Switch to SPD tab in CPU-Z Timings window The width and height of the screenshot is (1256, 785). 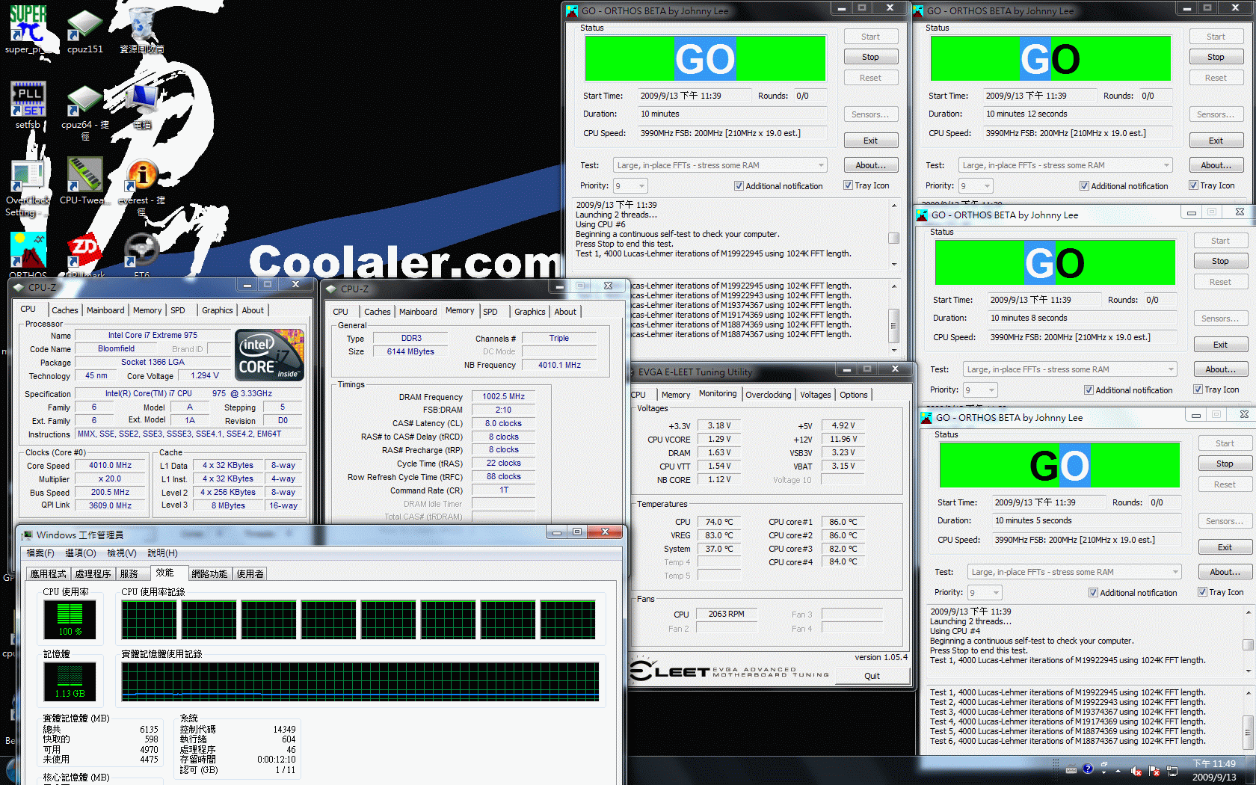(x=490, y=312)
